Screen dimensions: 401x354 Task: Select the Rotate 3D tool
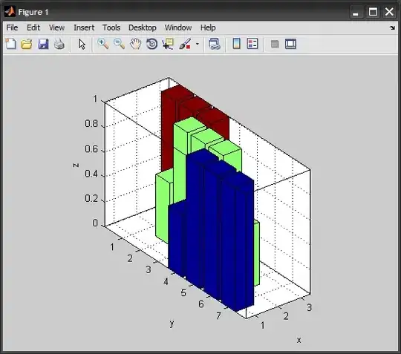[x=152, y=44]
